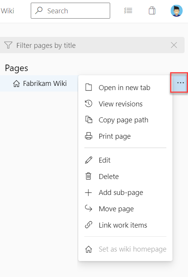This screenshot has width=188, height=277.
Task: Clear the page filter with X
Action: pos(174,45)
